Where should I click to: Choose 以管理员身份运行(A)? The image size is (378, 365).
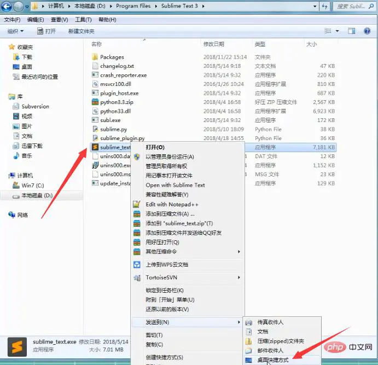click(170, 157)
